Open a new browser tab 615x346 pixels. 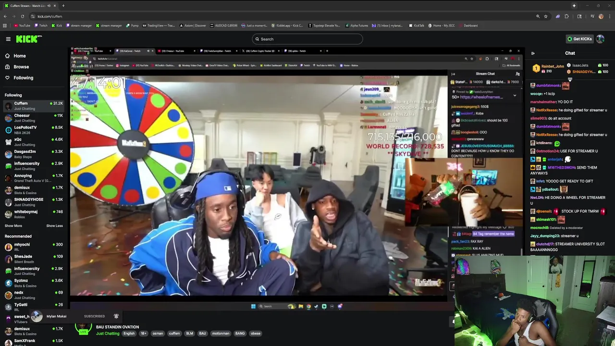click(63, 6)
